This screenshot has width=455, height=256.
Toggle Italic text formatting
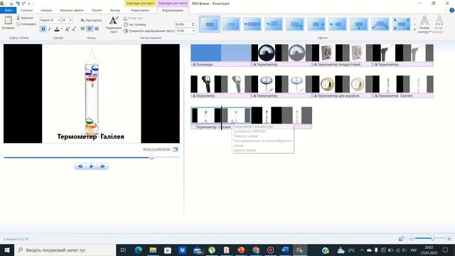click(x=50, y=28)
